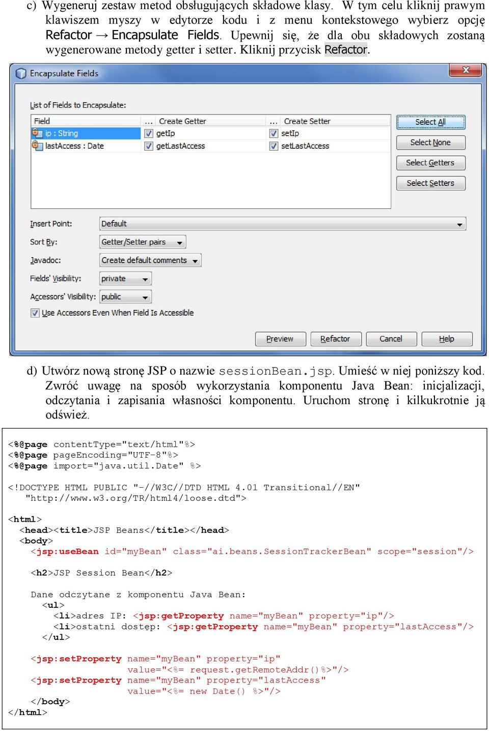Click the Cancel button
The height and width of the screenshot is (731, 489).
pos(391,339)
